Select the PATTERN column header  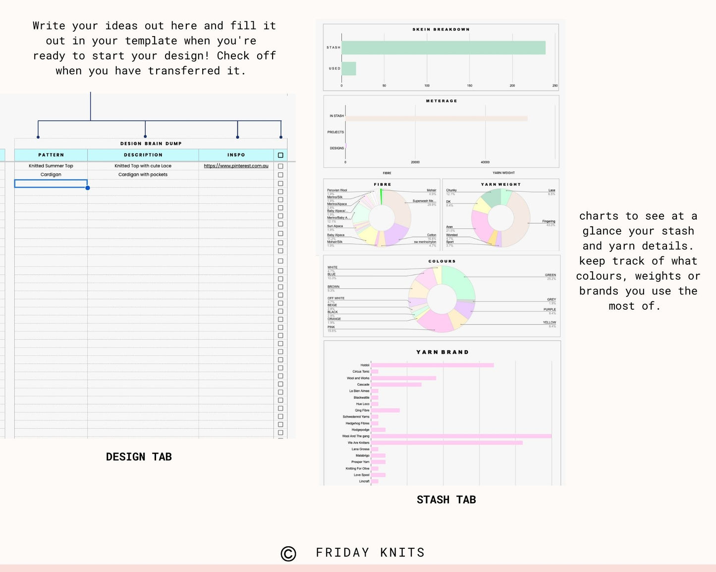coord(51,155)
